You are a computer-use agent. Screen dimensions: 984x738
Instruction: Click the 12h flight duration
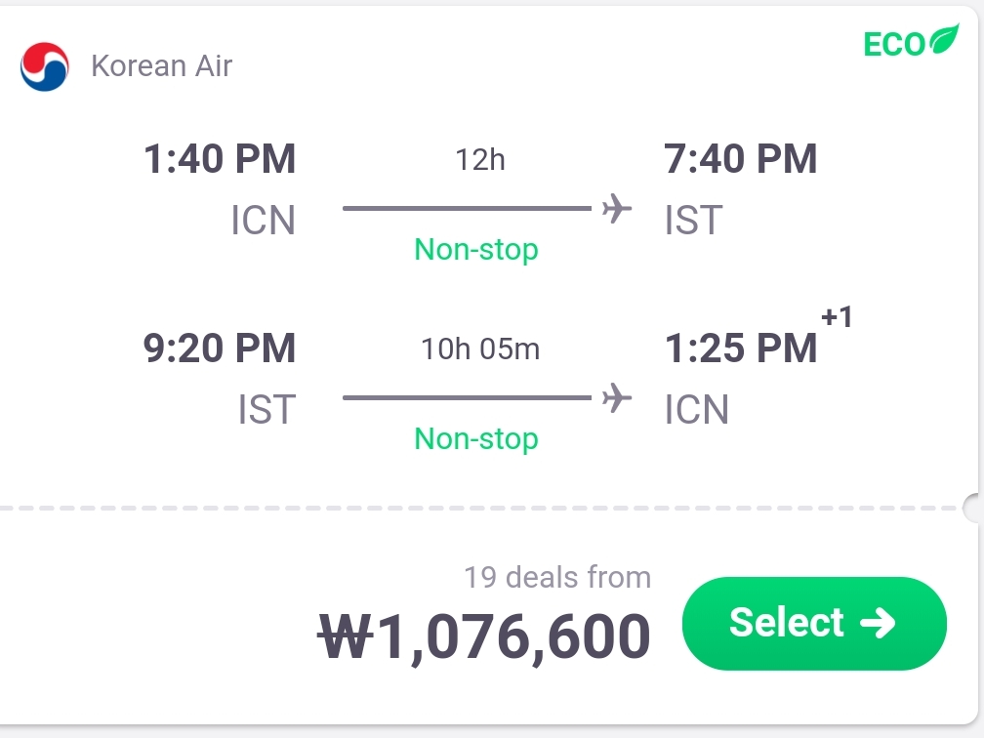(x=480, y=159)
